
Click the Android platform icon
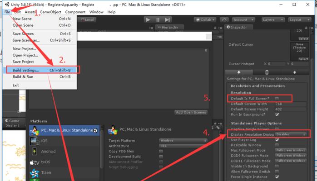point(34,152)
